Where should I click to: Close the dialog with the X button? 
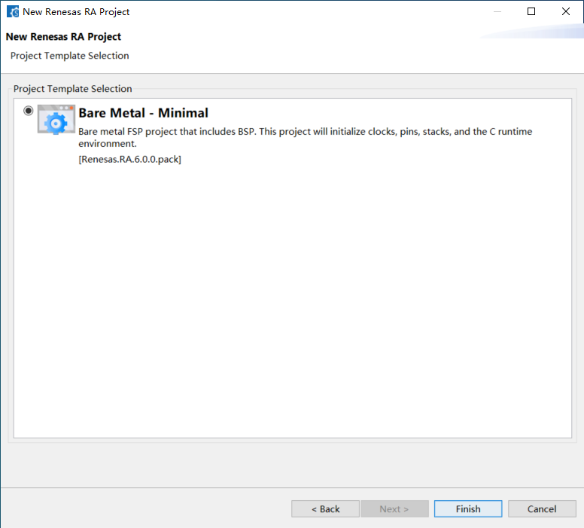566,11
